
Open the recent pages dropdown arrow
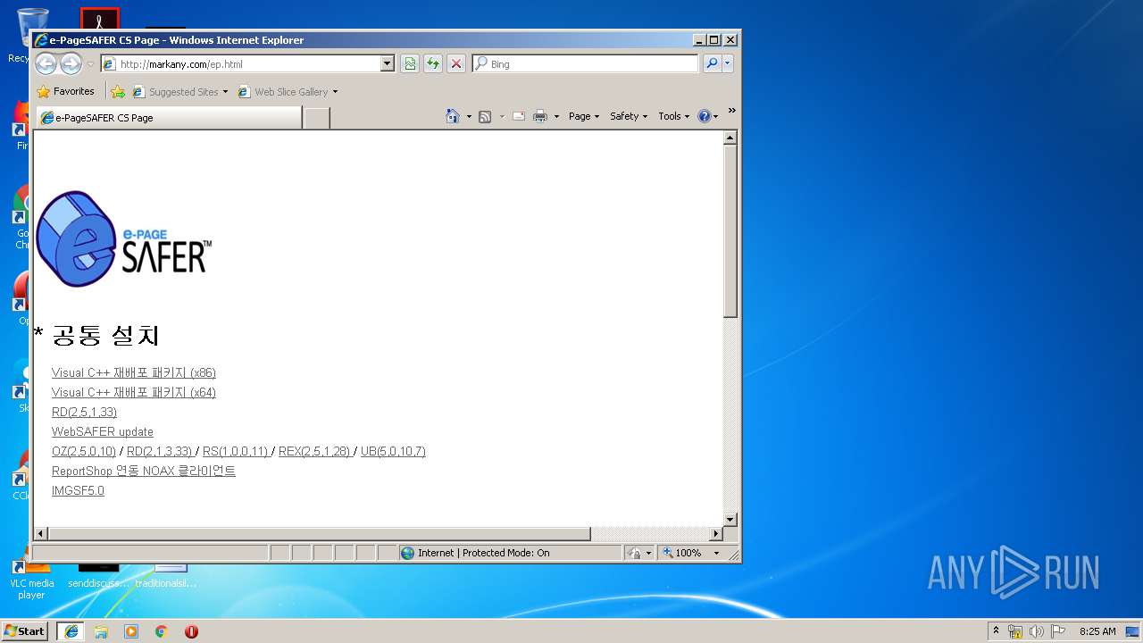click(90, 64)
